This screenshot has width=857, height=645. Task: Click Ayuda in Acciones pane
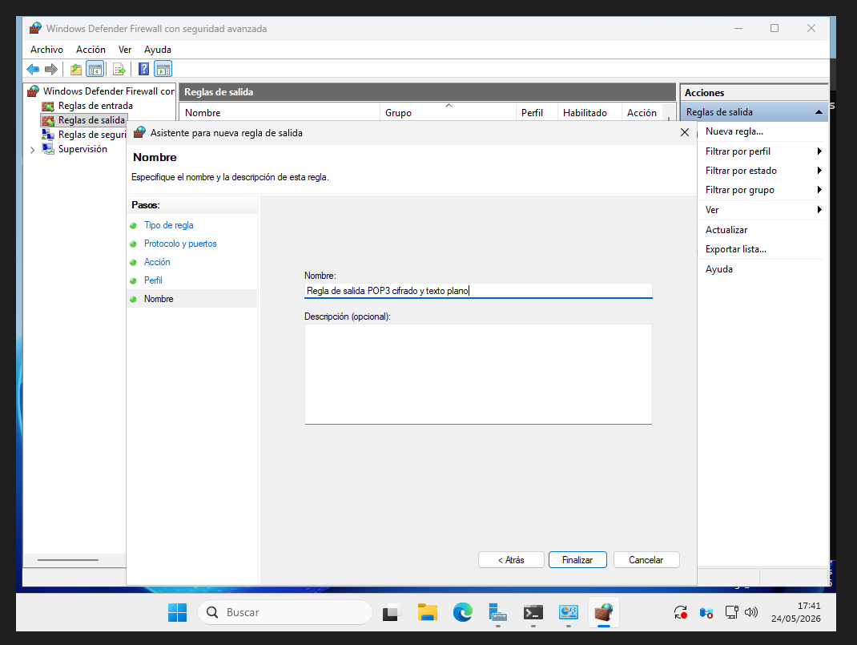click(x=718, y=269)
